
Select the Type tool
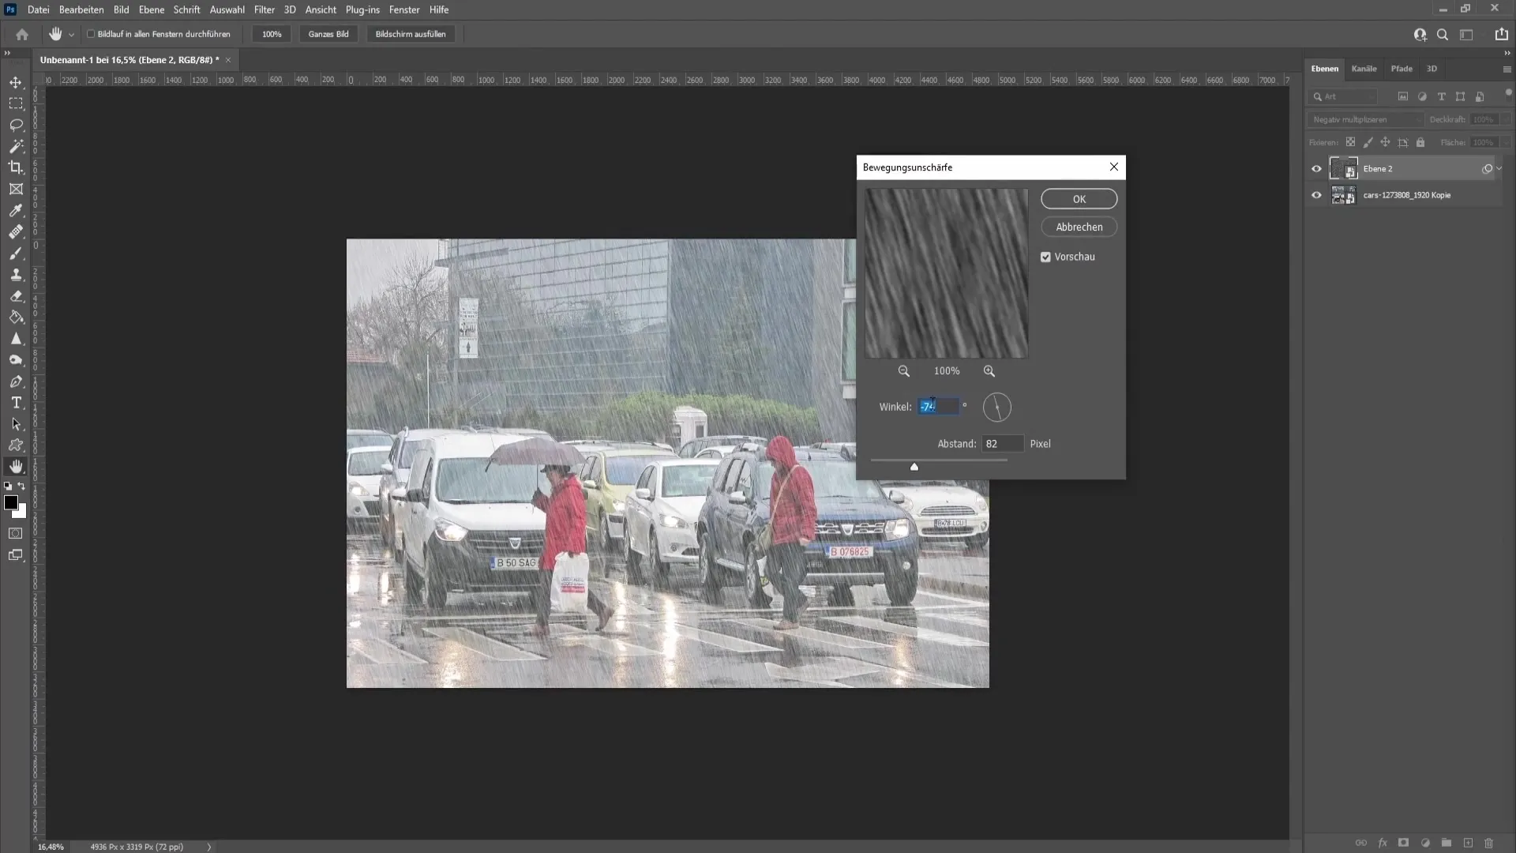click(x=16, y=403)
